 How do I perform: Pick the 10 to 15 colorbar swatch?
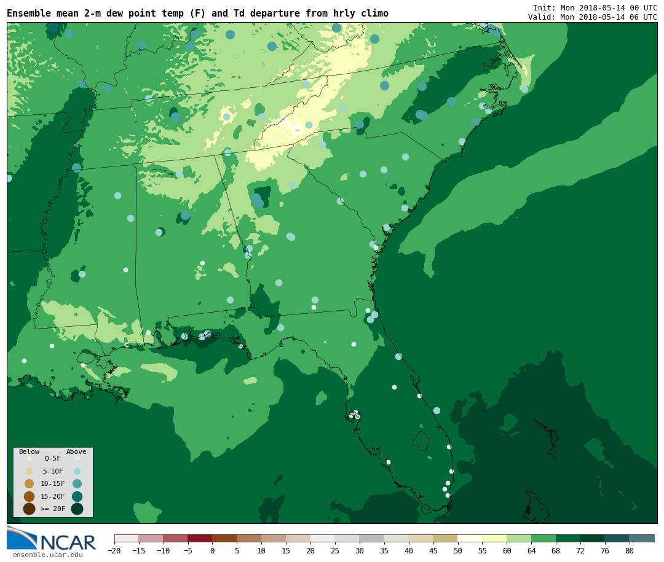tap(274, 538)
